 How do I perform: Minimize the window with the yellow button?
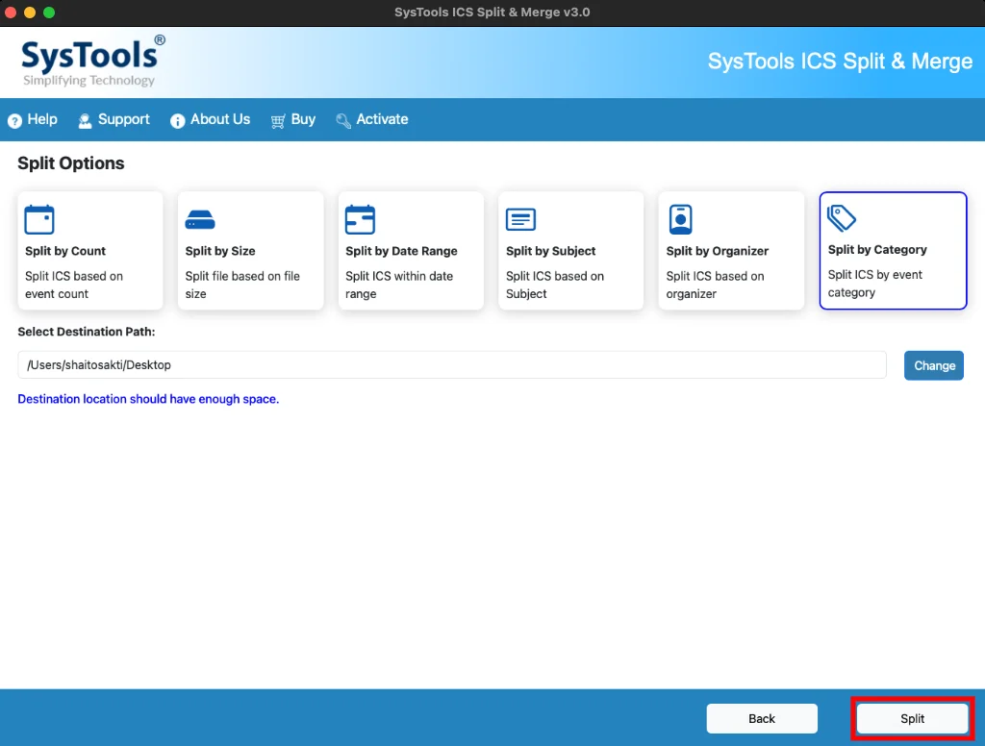coord(30,12)
